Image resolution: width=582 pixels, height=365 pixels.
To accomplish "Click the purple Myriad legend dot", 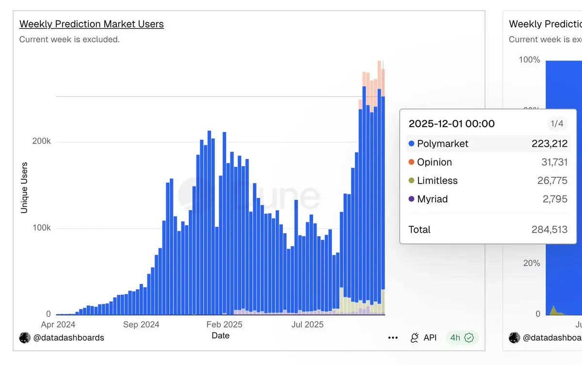I will (x=412, y=199).
